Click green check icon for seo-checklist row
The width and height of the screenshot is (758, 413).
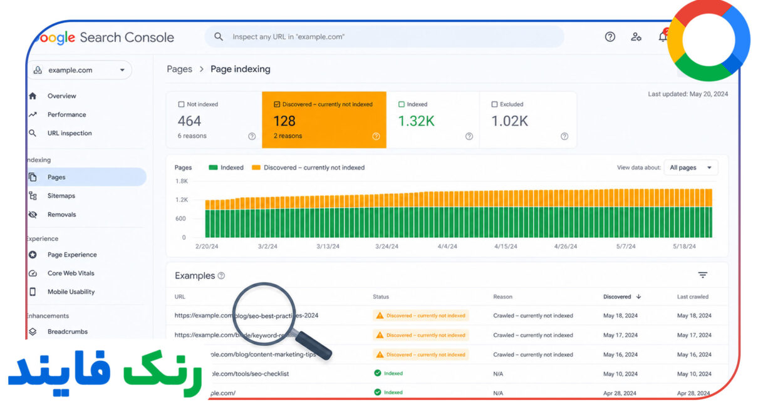point(378,374)
